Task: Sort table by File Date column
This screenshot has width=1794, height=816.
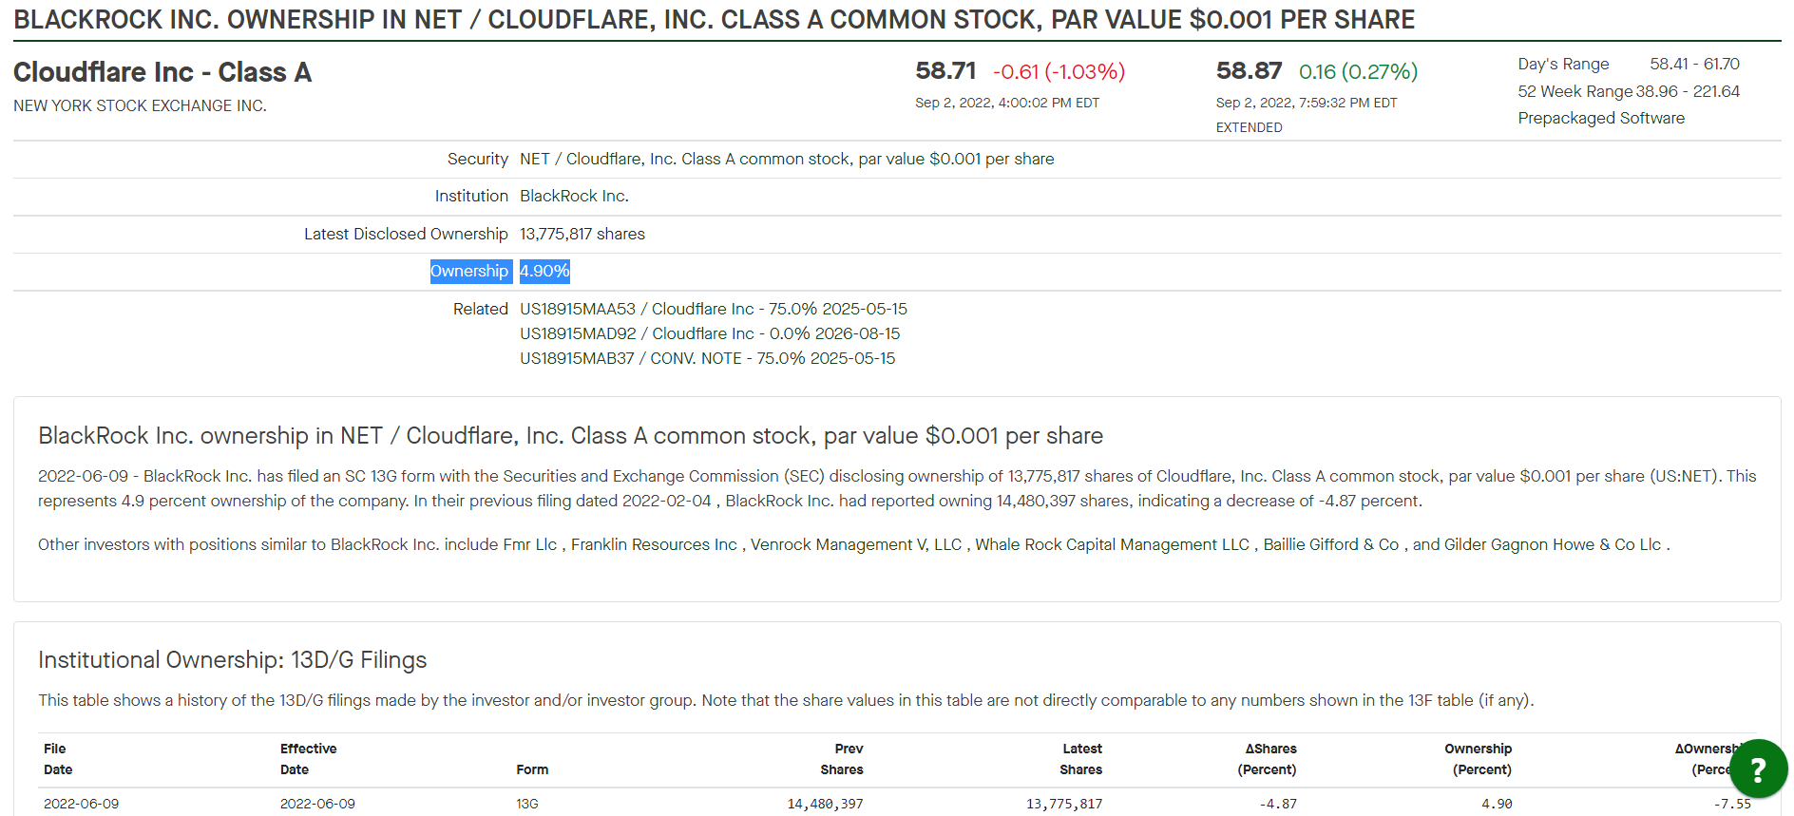Action: point(58,759)
